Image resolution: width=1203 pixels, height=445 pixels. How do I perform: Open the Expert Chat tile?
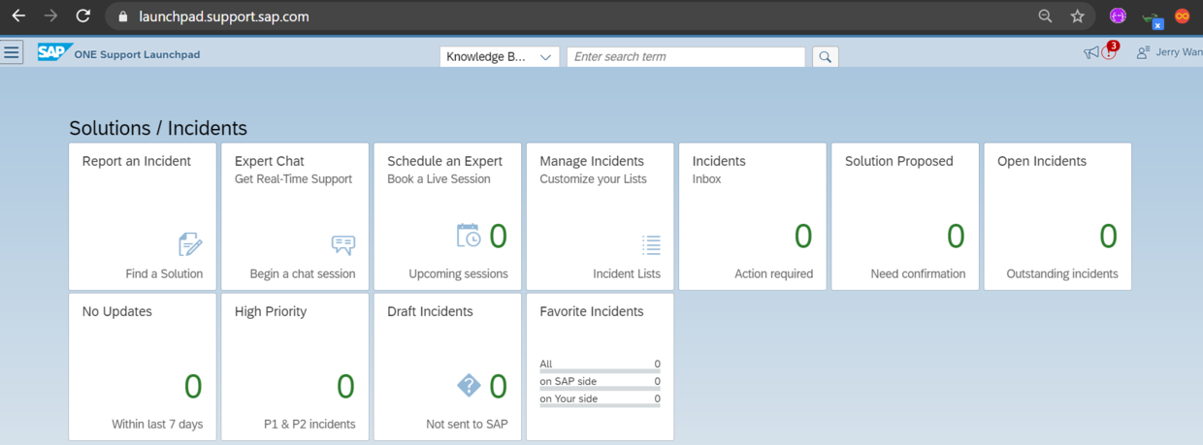click(295, 216)
